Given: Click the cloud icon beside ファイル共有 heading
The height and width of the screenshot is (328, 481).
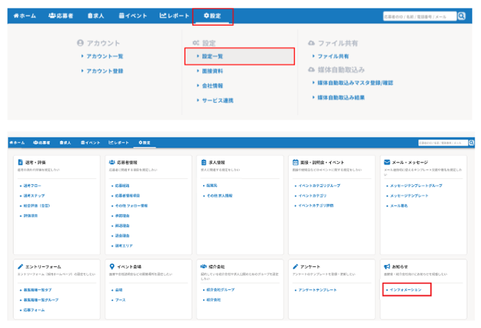Looking at the screenshot, I should coord(311,43).
